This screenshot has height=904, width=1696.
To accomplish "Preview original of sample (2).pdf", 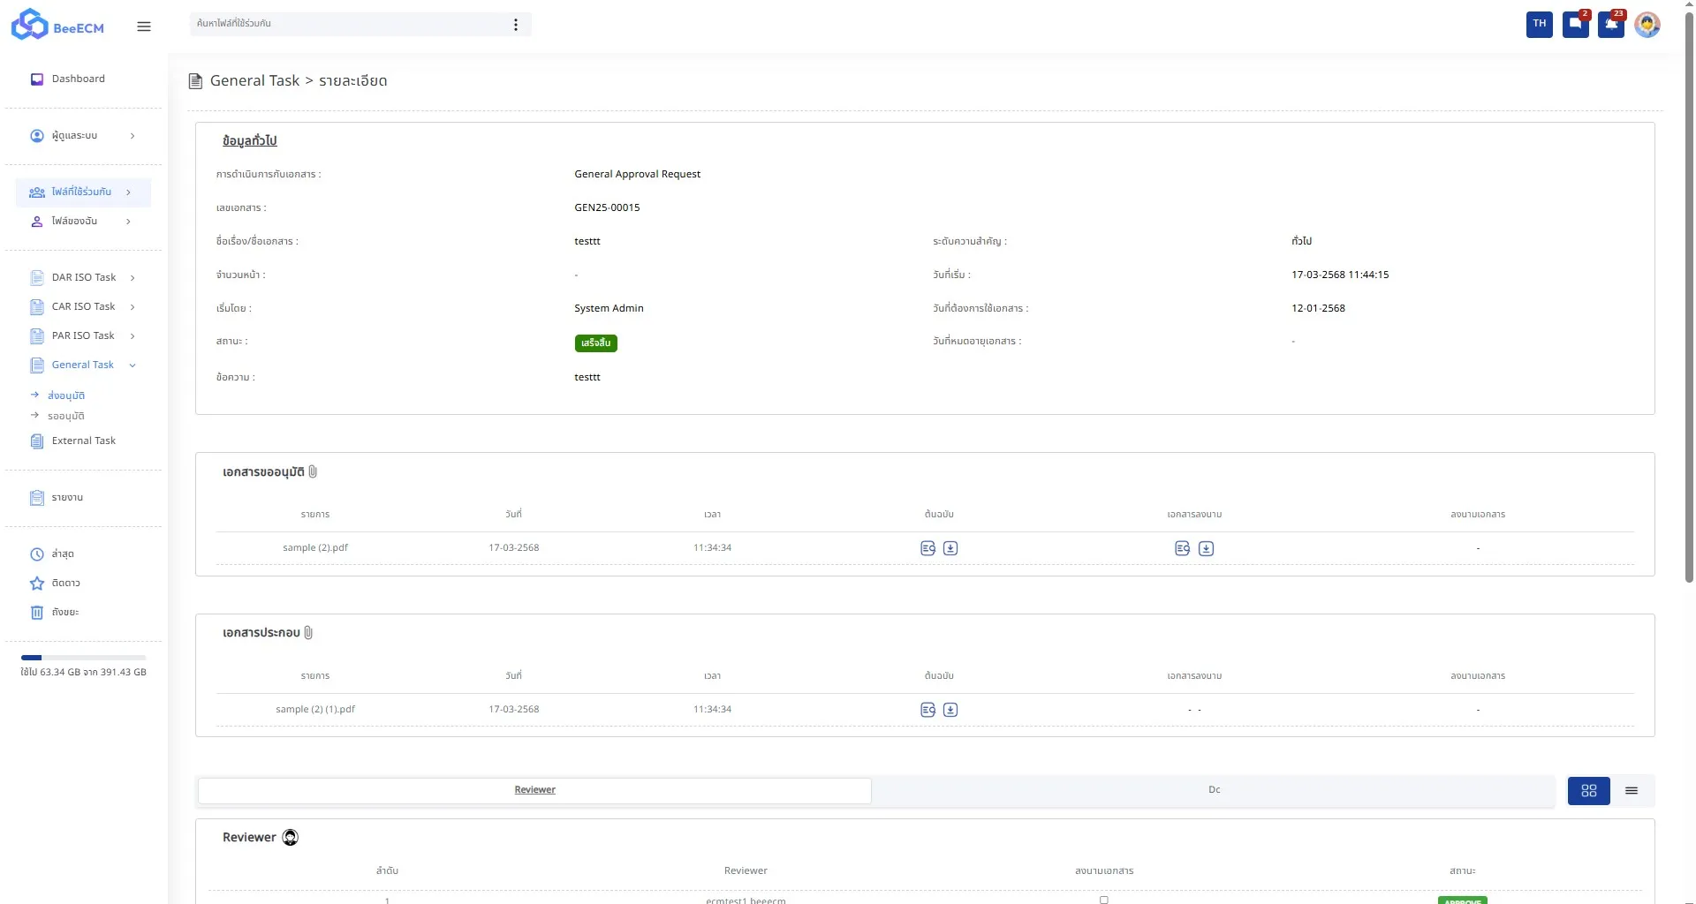I will coord(927,548).
